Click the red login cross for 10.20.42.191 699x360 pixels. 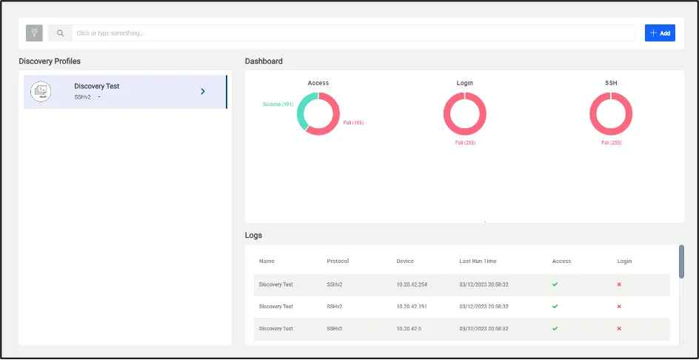click(x=619, y=307)
